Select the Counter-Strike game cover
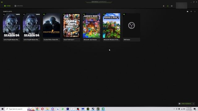 click(51, 25)
